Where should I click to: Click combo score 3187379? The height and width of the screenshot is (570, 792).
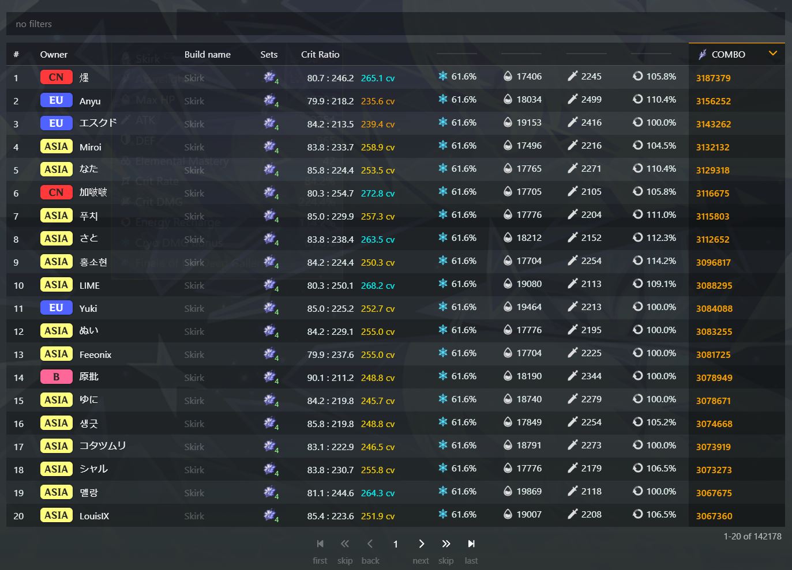(713, 78)
